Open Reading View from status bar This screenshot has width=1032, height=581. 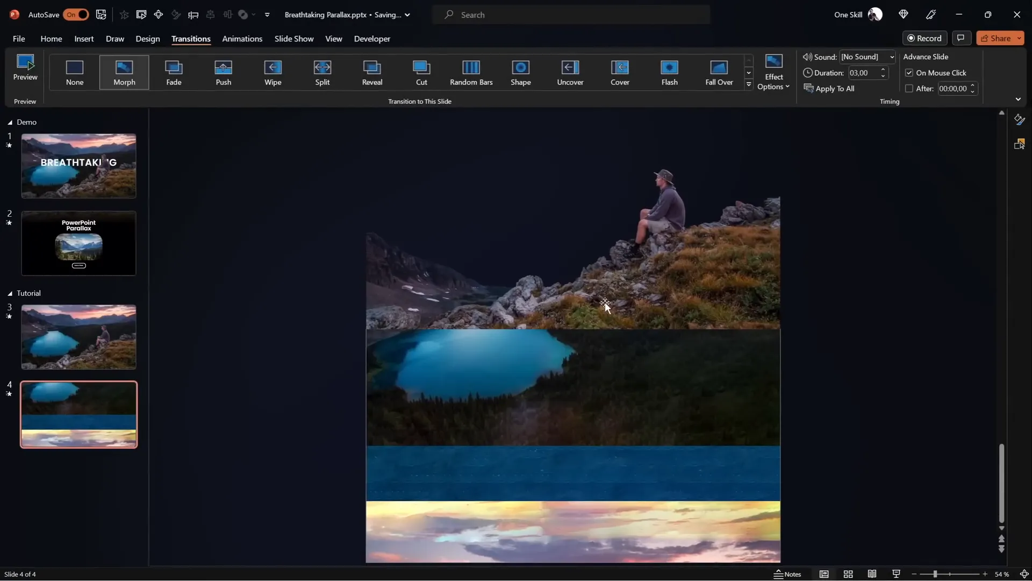pos(872,574)
